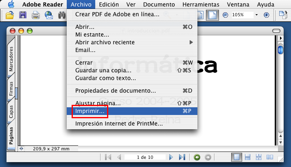Open the Páginas side tab
Viewport: 291px width, 167px height.
(x=11, y=136)
